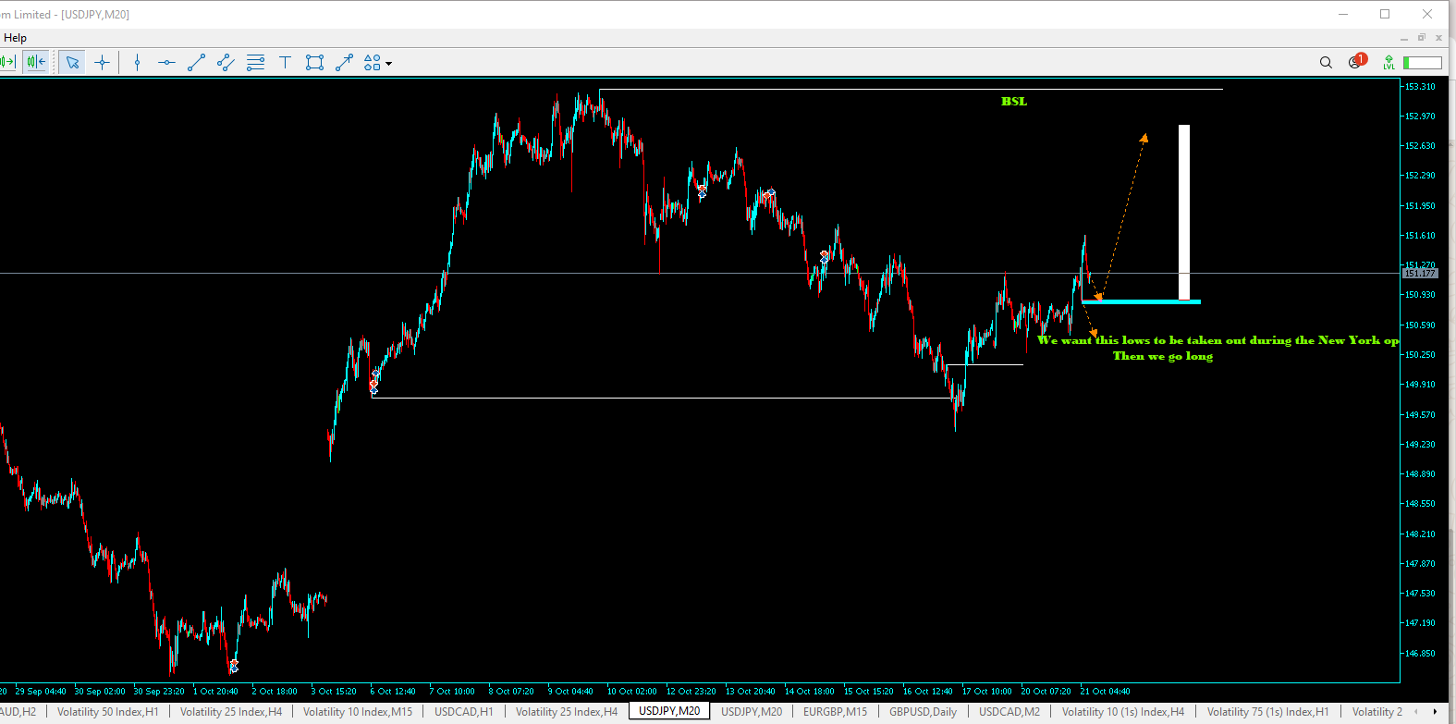Viewport: 1456px width, 724px height.
Task: Activate the text label tool
Action: (285, 63)
